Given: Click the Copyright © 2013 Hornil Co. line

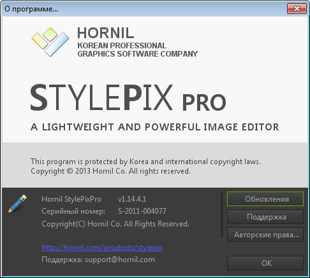Looking at the screenshot, I should coord(110,171).
